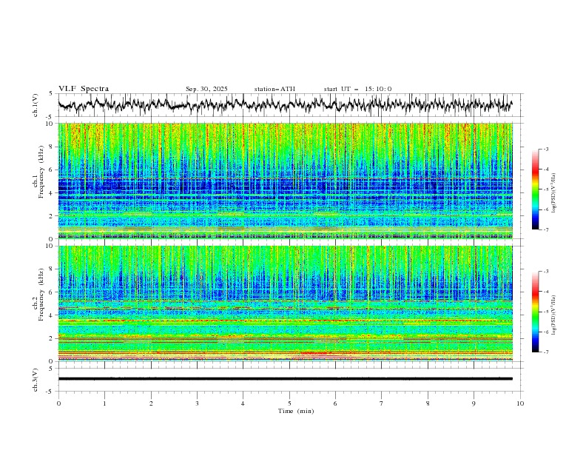Viewport: 586px width, 453px height.
Task: Click the "VLF Spectra" plot title
Action: 84,89
